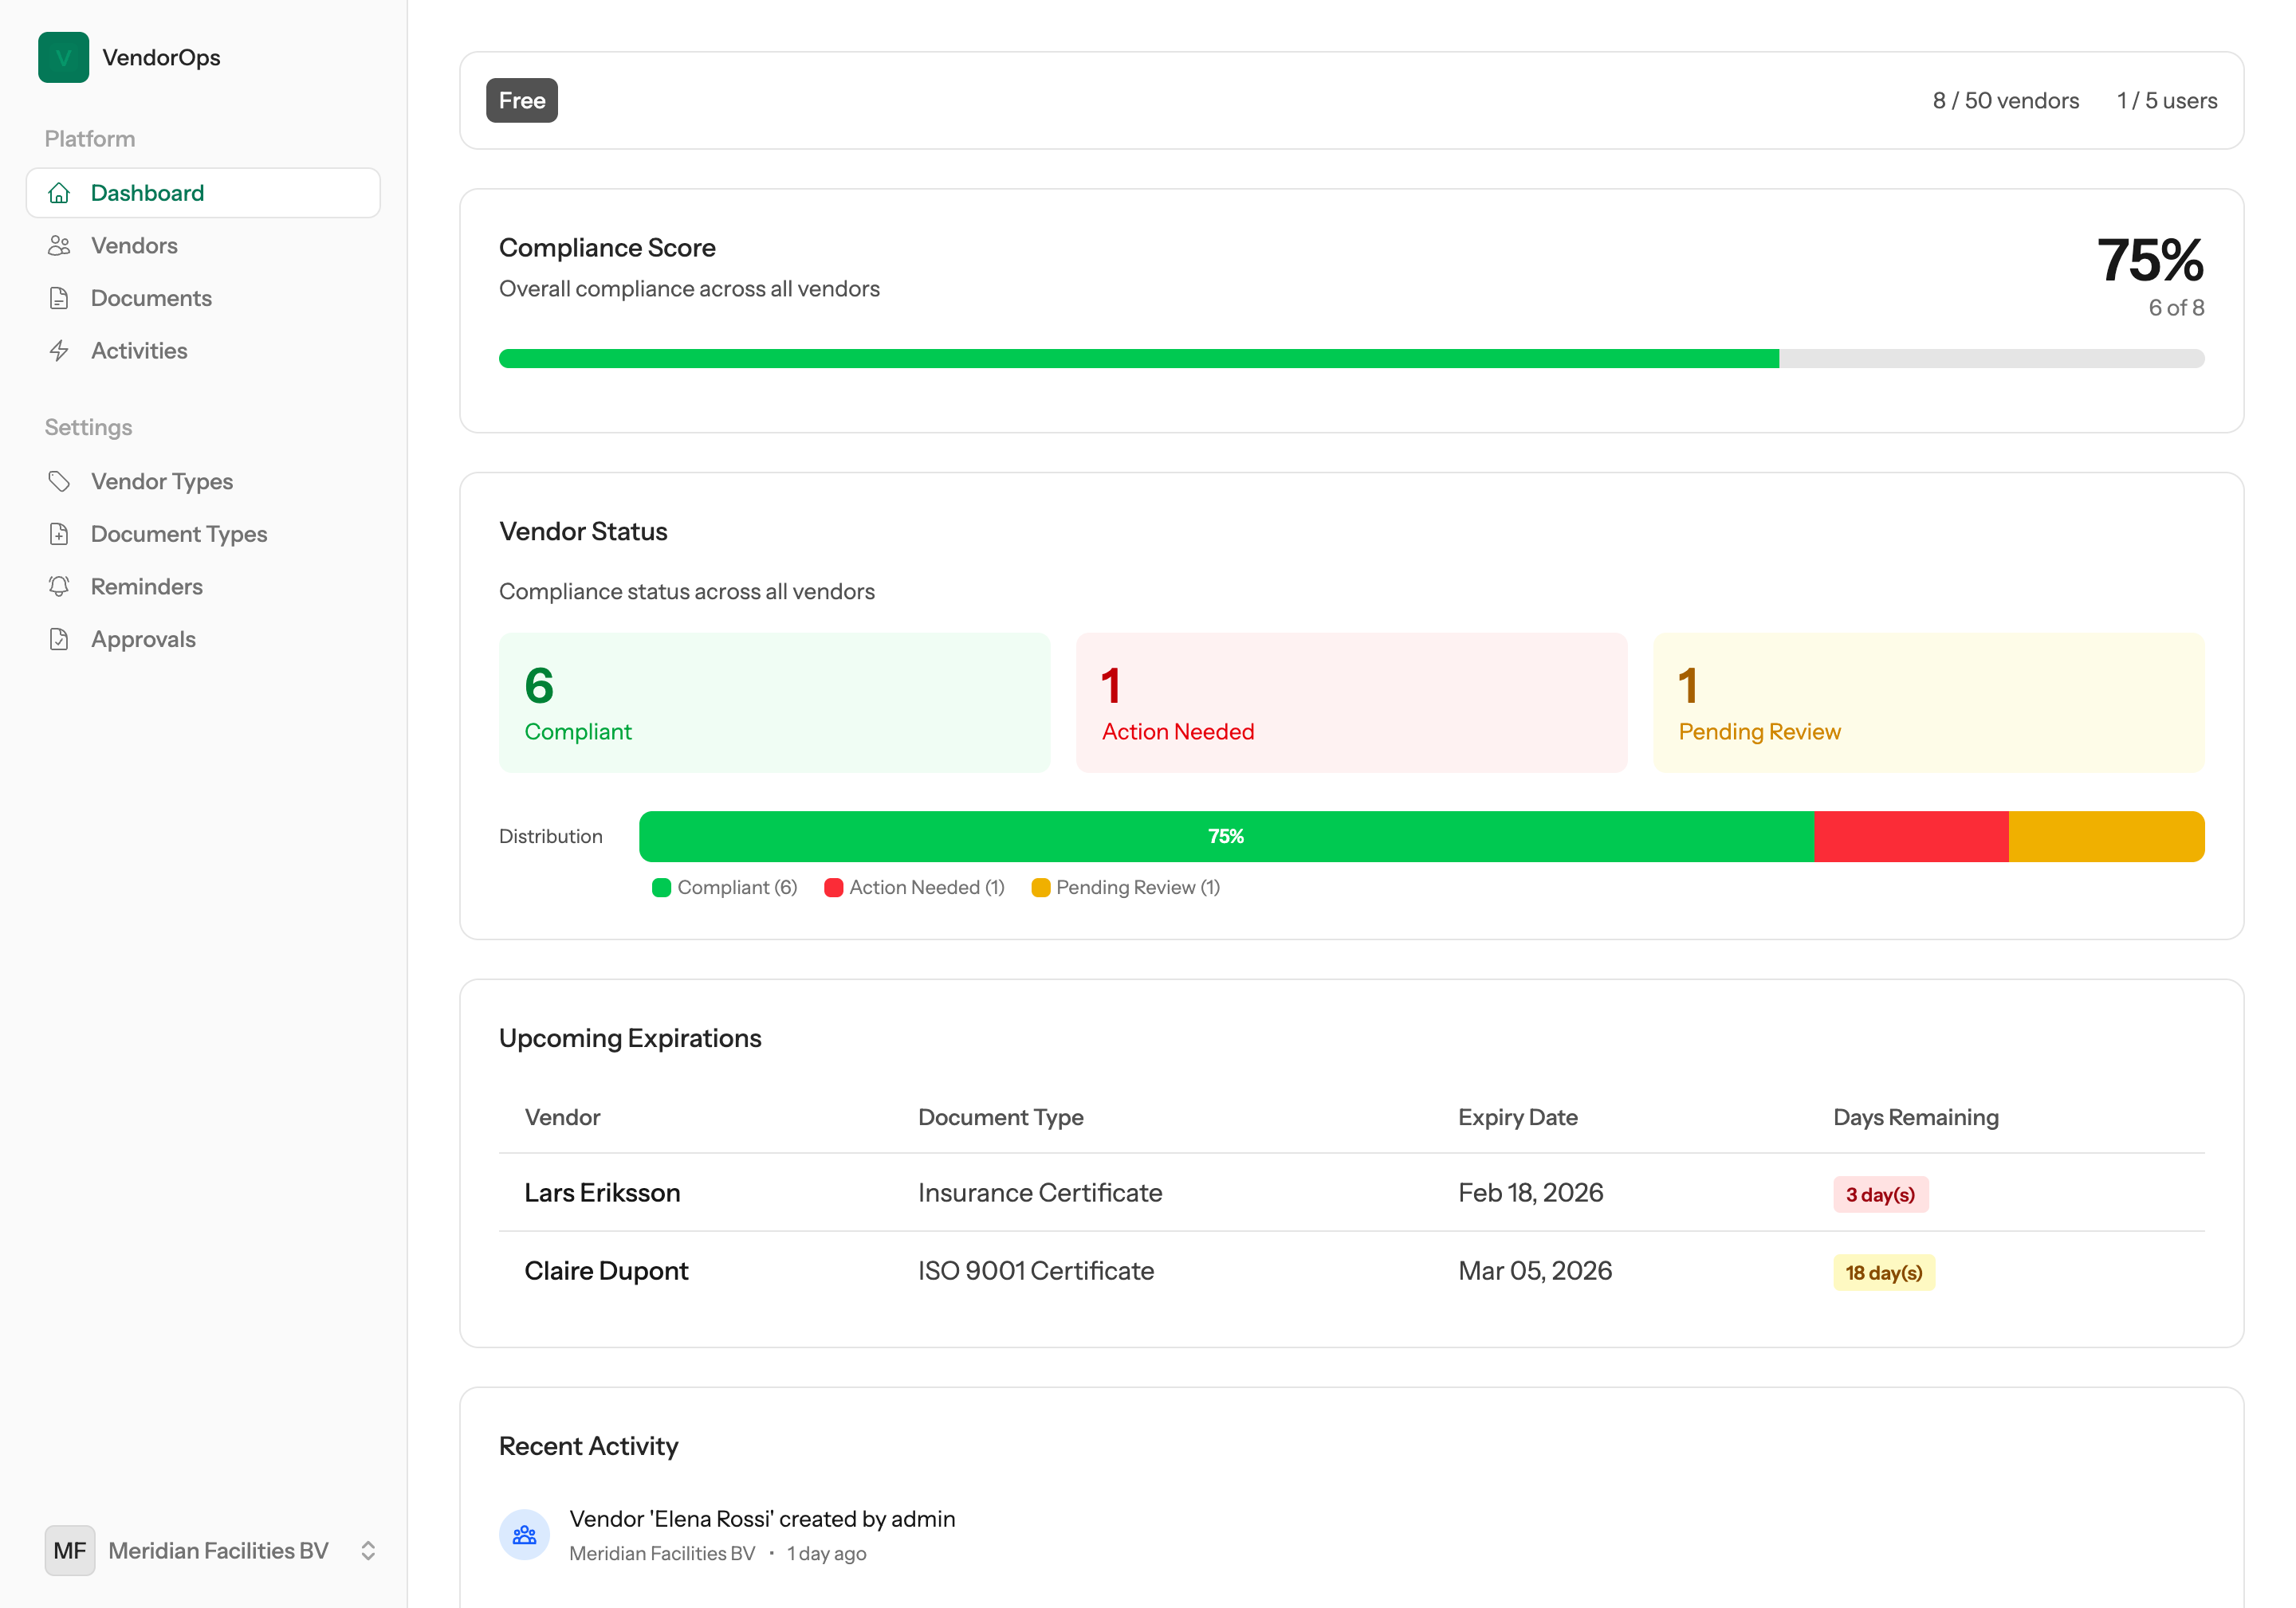This screenshot has width=2296, height=1608.
Task: Click the Vendors people icon in sidebar
Action: coord(60,245)
